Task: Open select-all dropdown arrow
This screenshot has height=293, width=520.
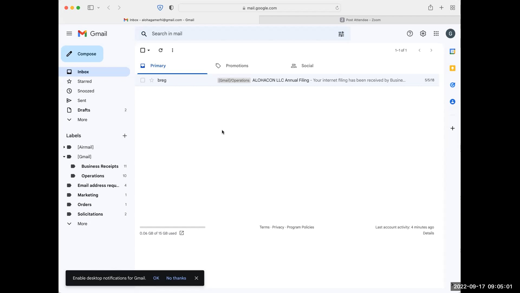Action: point(149,50)
